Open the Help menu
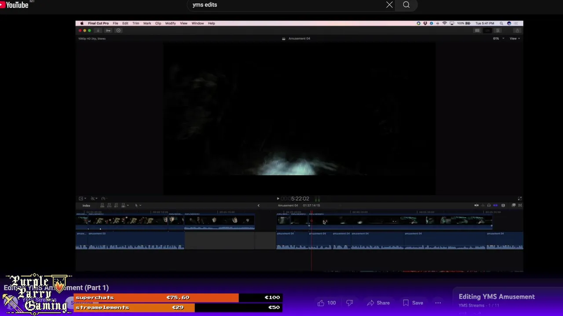Image resolution: width=563 pixels, height=316 pixels. [211, 23]
